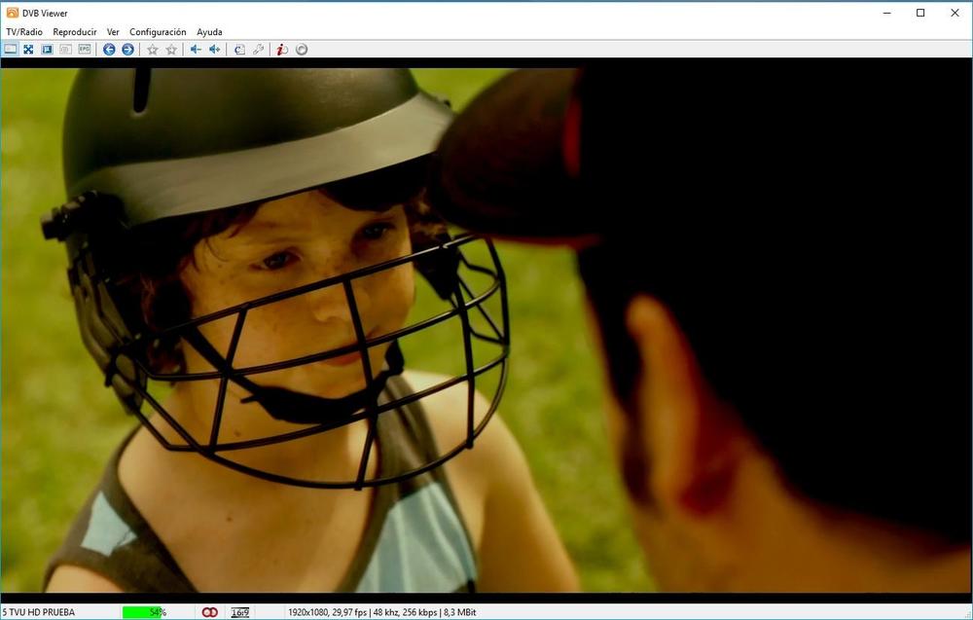Click the volume down speaker icon
This screenshot has width=973, height=620.
pos(196,50)
